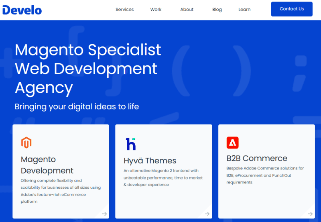Open the Services menu
Viewport: 321px width, 222px height.
124,9
